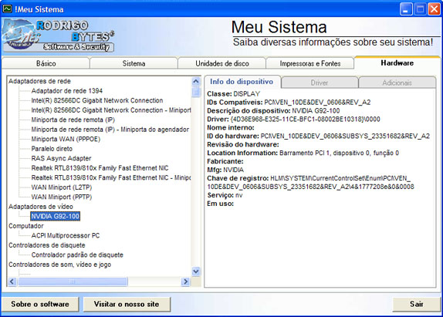Click the IDs Compatíveis value line
The image size is (443, 317).
pos(289,102)
